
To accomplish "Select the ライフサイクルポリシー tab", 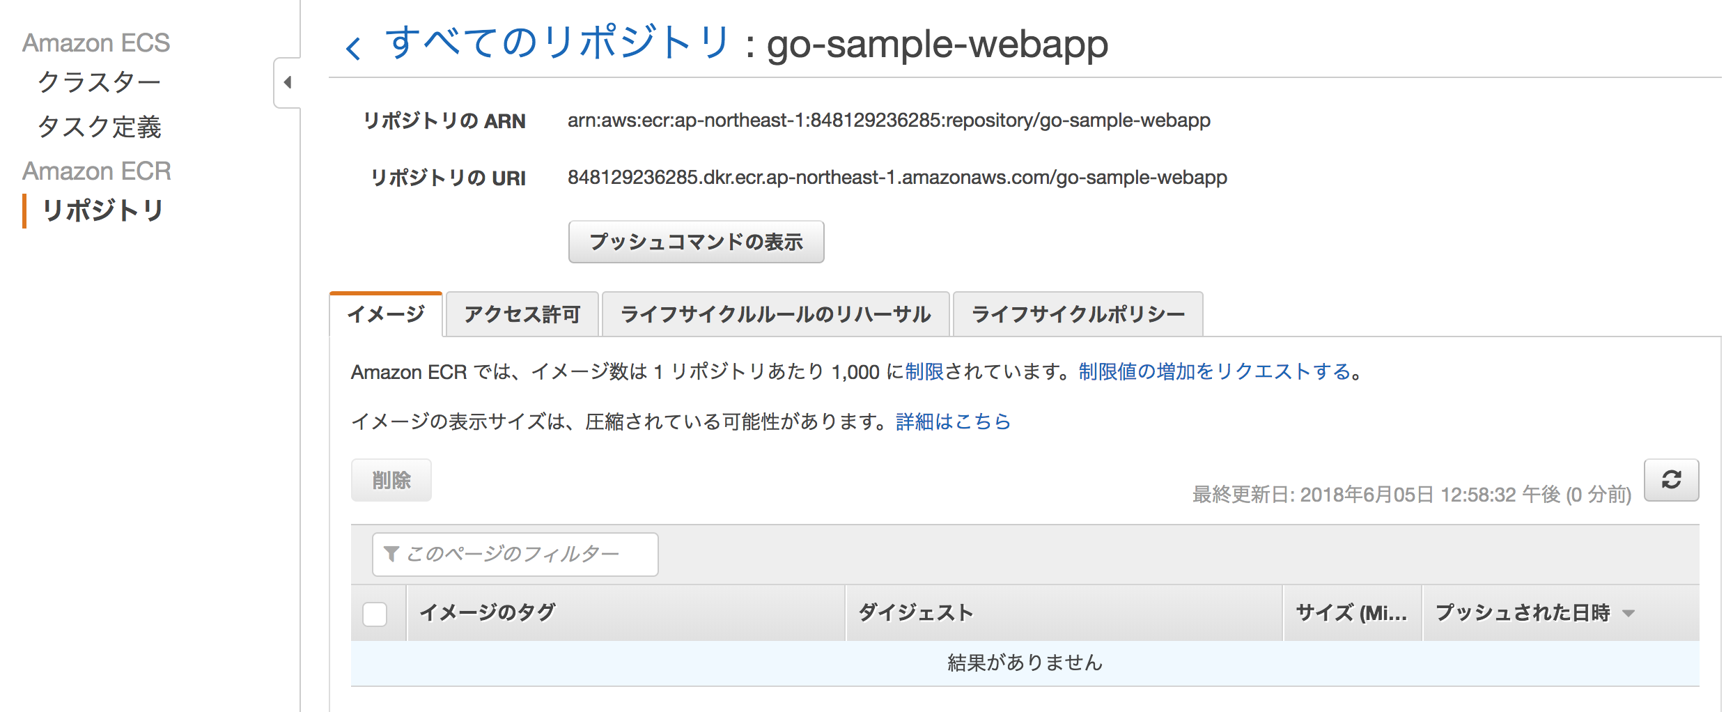I will click(1078, 314).
